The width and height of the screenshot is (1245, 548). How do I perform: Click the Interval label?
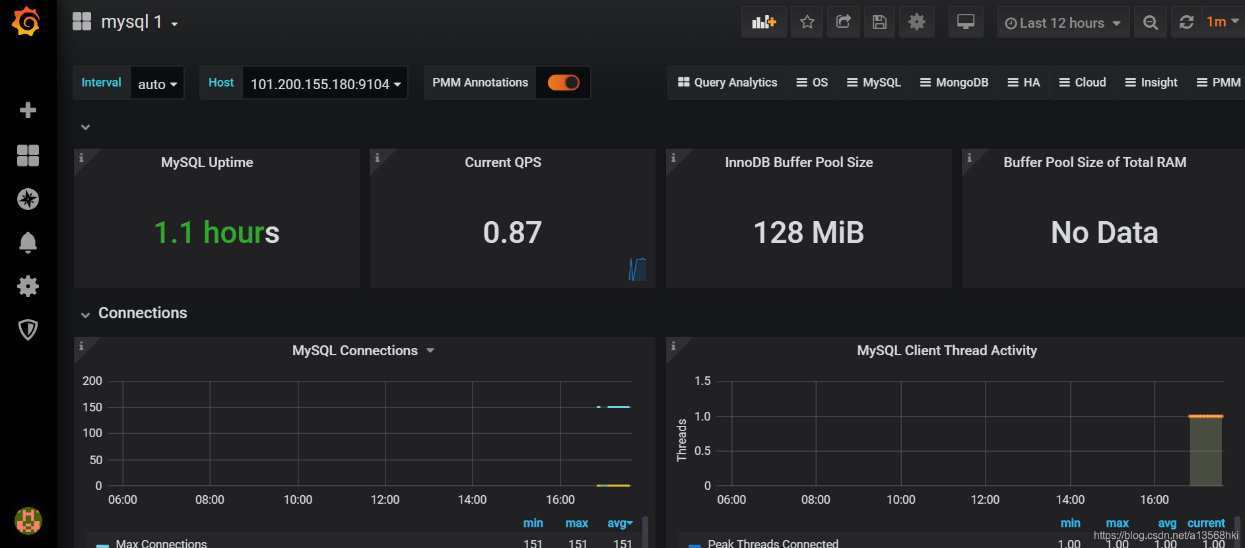(x=101, y=83)
